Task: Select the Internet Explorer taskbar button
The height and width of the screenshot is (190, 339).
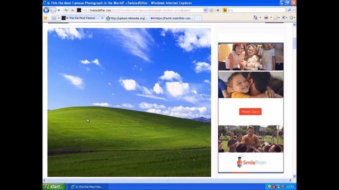Action: point(88,187)
